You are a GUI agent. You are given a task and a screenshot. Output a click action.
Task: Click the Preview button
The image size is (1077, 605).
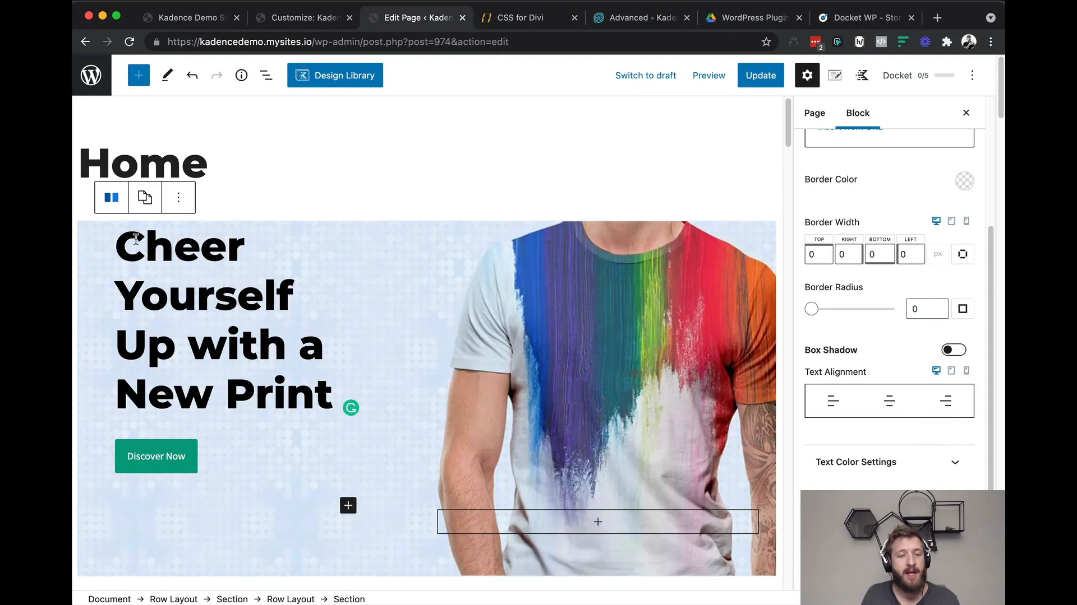coord(708,75)
